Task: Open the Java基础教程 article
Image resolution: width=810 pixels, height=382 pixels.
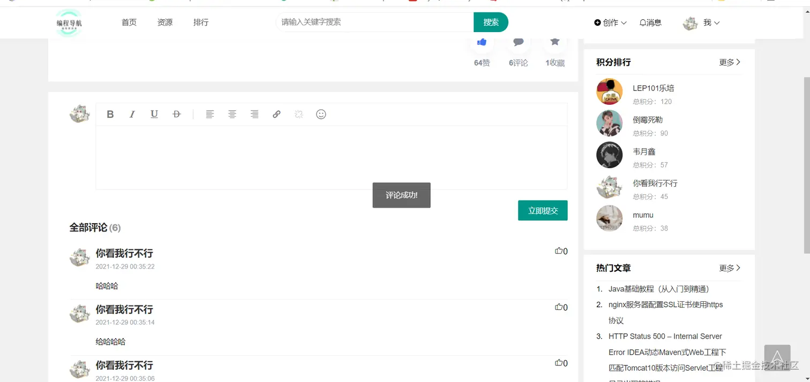Action: [x=659, y=289]
